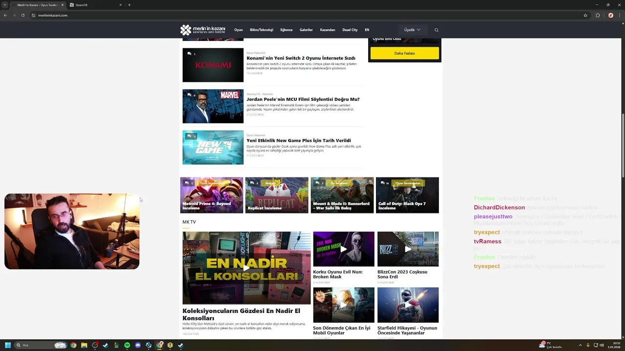625x351 pixels.
Task: Open the Call of Duty Black Ops 7 card
Action: tap(407, 195)
